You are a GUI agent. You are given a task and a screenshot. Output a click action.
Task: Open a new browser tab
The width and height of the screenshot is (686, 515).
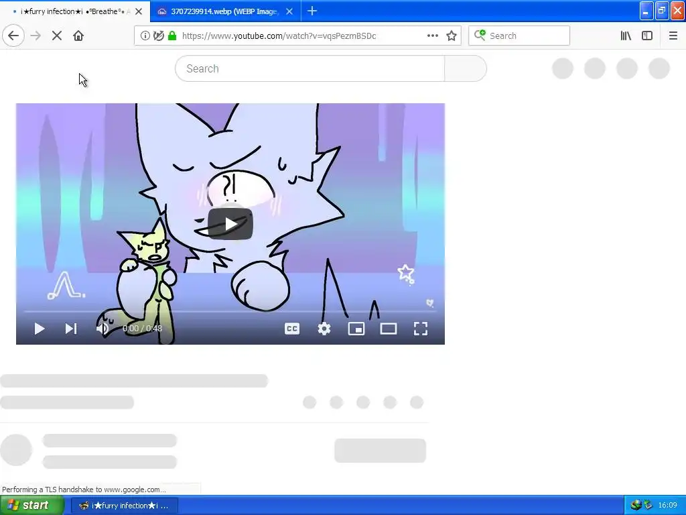click(312, 11)
